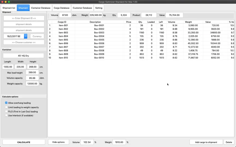
Task: Edit the Volume capacity field 85.66
Action: click(x=32, y=78)
